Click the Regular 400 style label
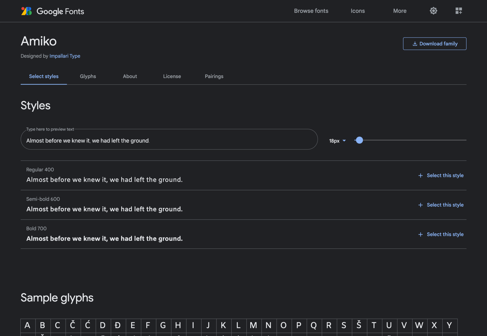Viewport: 487px width, 336px height. (40, 170)
